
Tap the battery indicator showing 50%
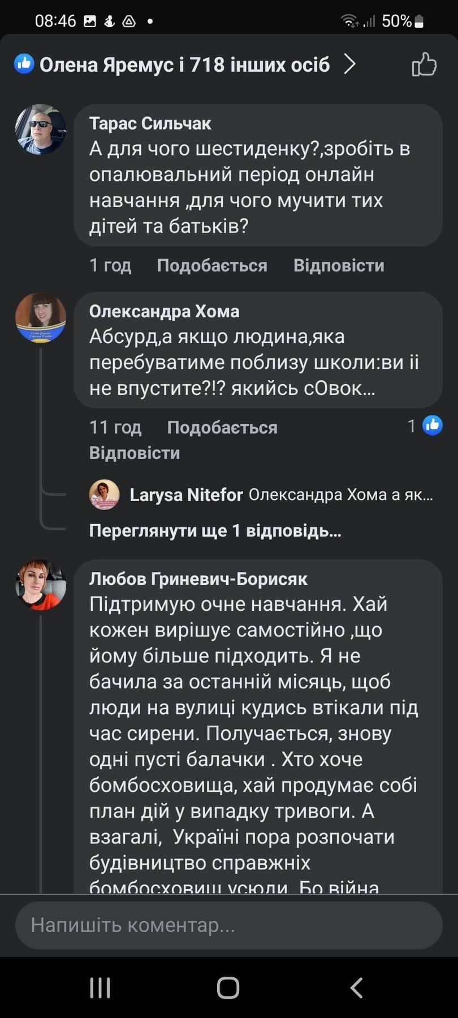click(417, 20)
